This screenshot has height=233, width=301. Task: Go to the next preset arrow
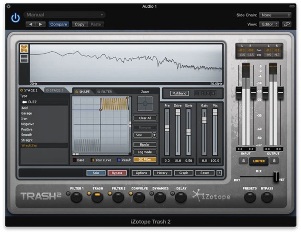click(x=41, y=24)
